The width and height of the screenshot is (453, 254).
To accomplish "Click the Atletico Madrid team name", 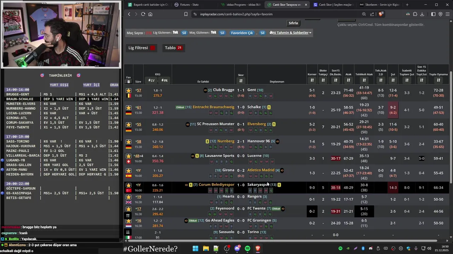I will (261, 170).
